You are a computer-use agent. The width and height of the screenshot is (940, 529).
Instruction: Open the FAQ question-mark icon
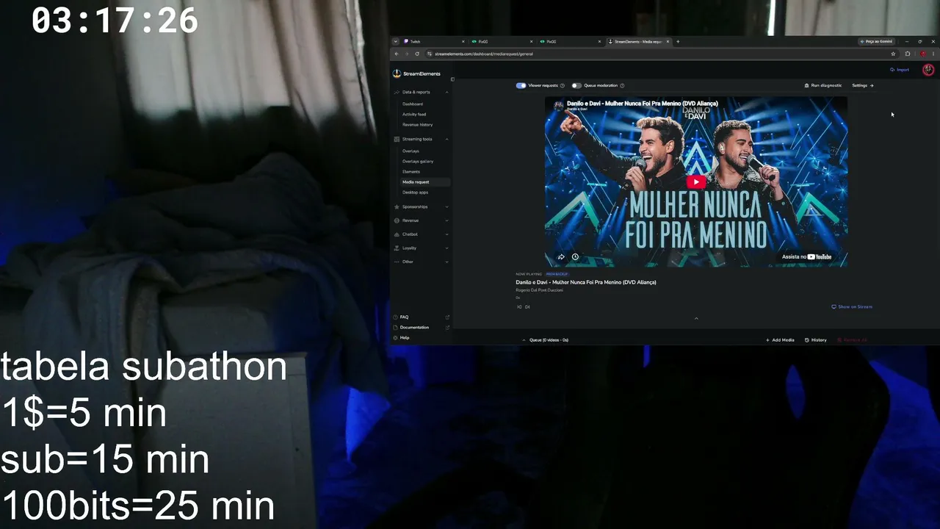click(x=396, y=317)
